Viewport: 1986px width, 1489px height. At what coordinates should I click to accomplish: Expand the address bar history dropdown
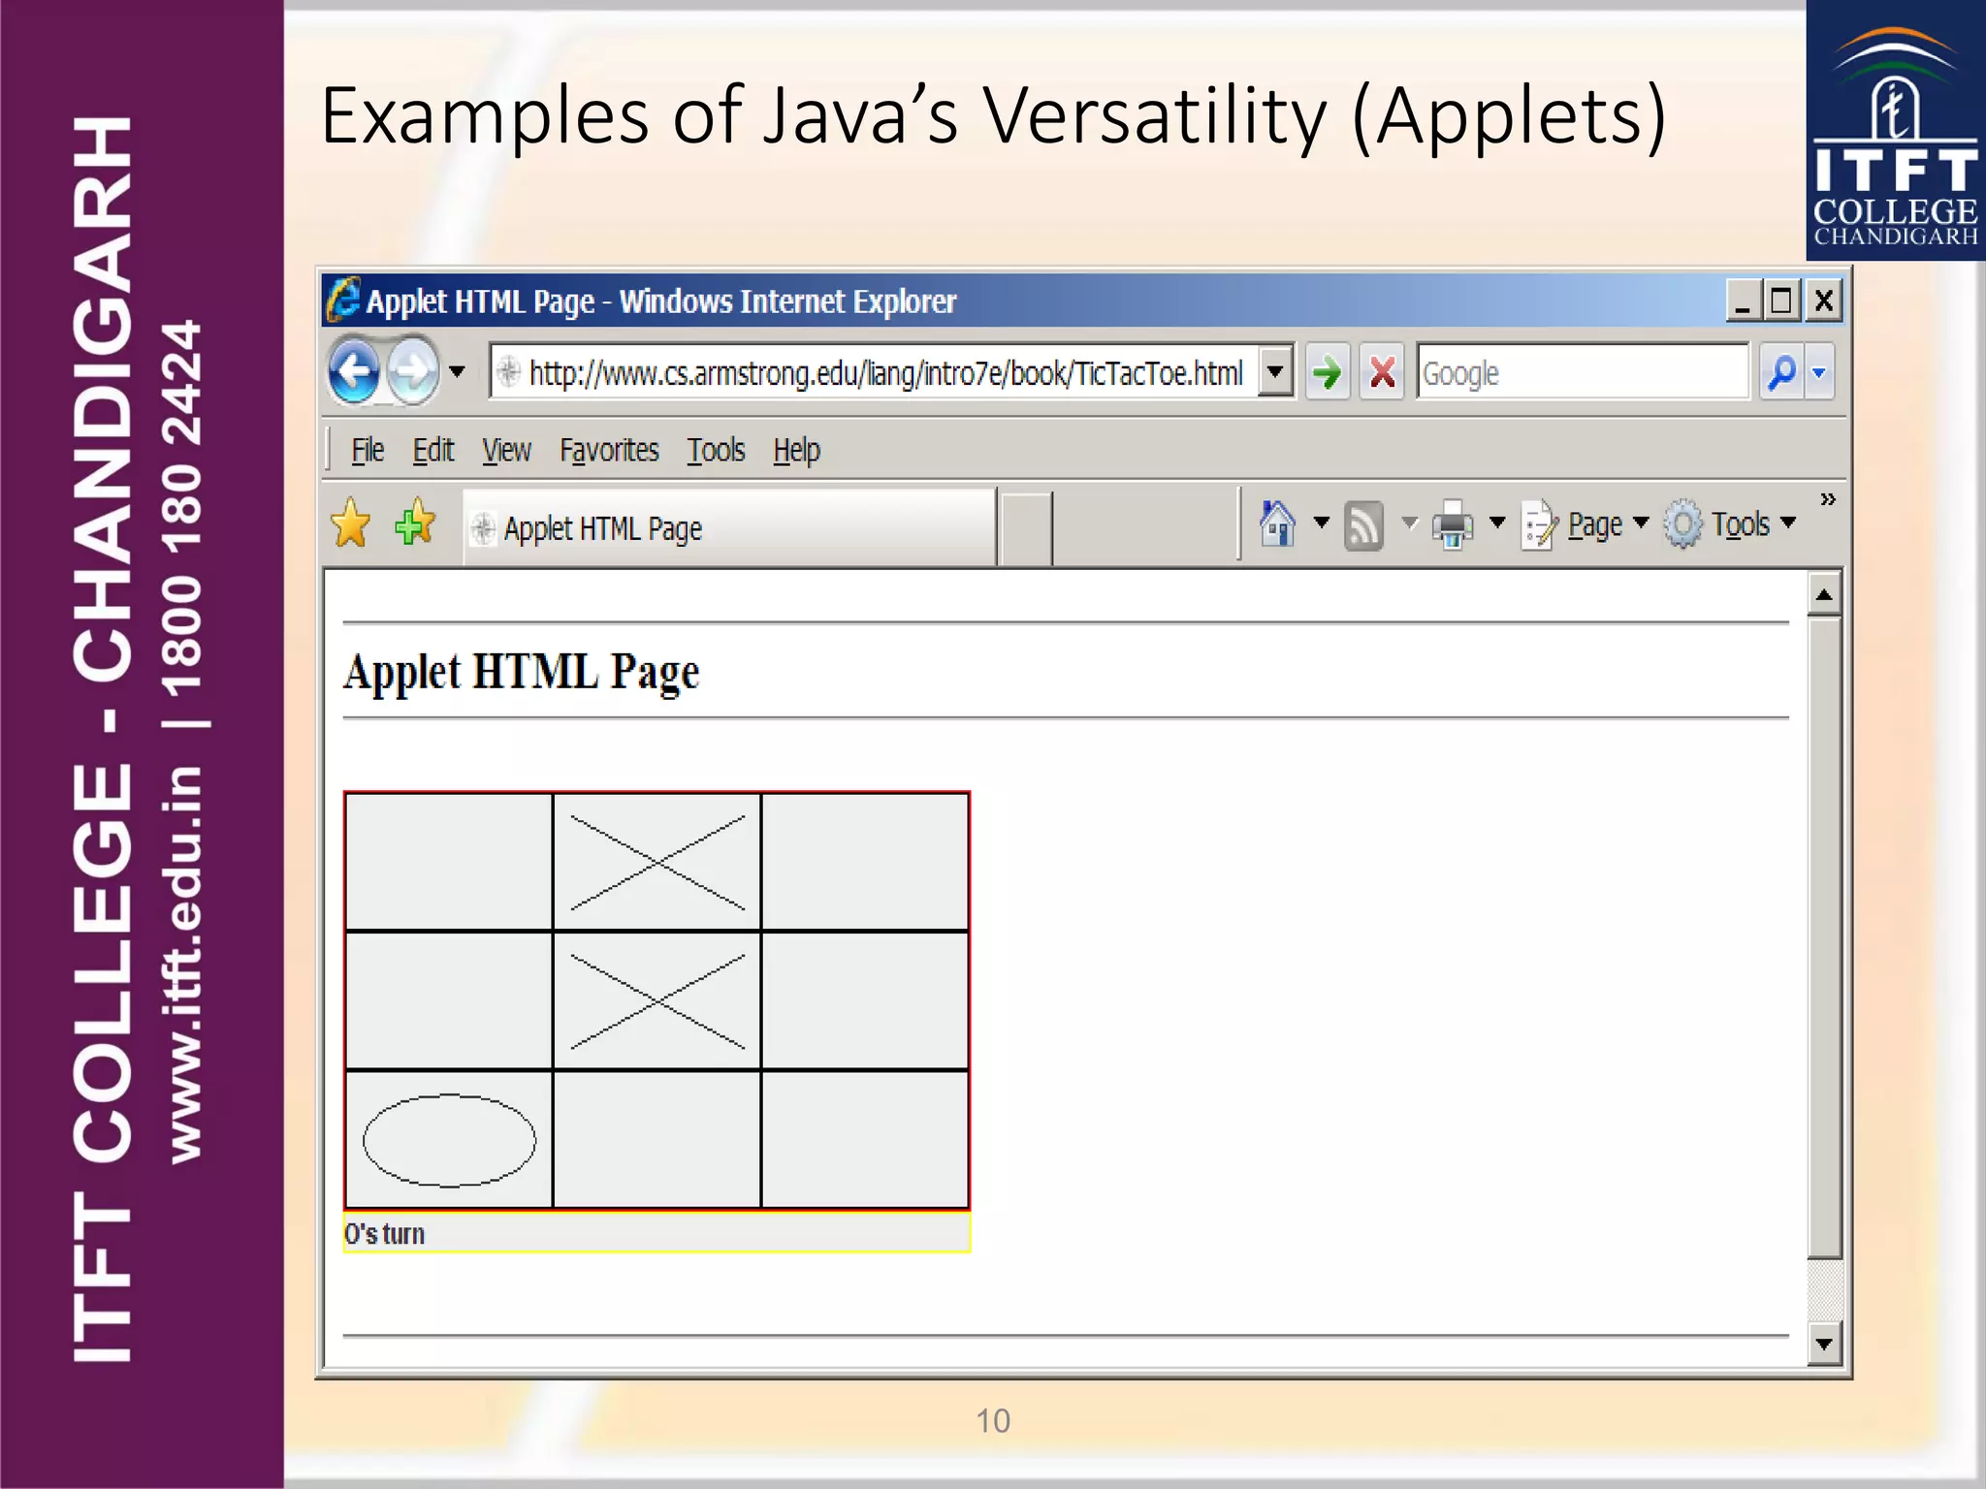point(1275,371)
